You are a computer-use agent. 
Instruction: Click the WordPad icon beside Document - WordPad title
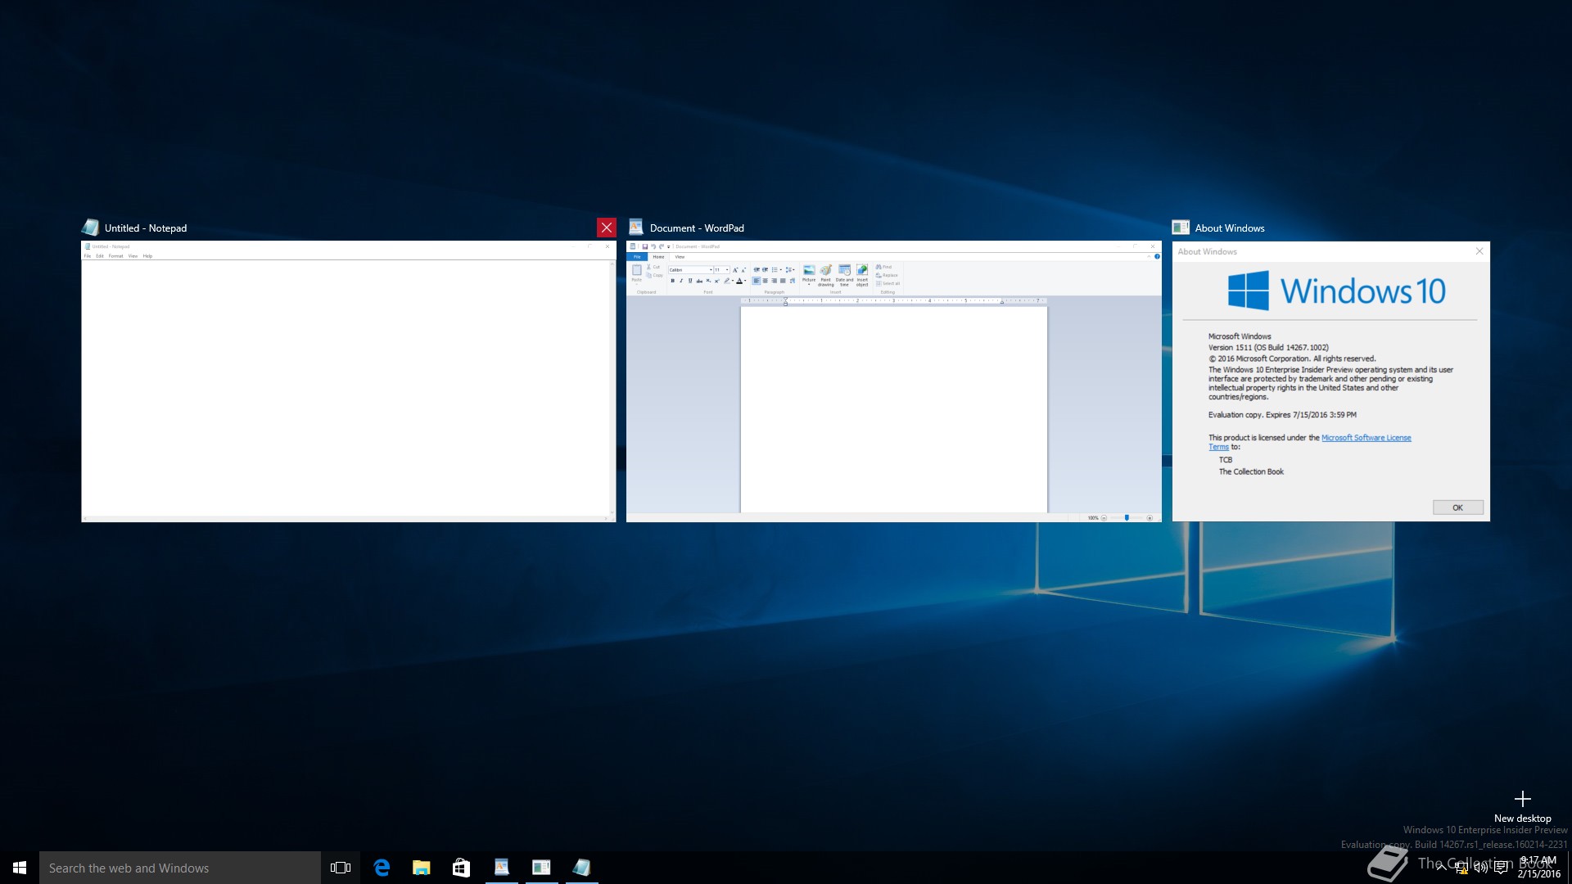[x=636, y=228]
